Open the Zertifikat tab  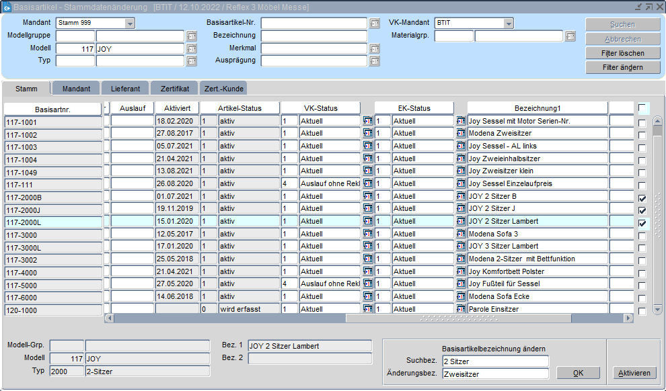[174, 89]
